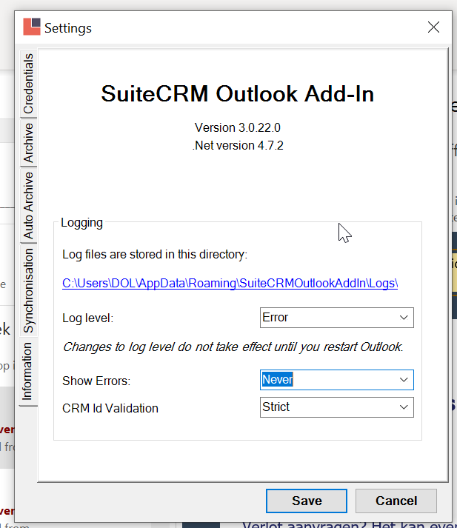Image resolution: width=457 pixels, height=528 pixels.
Task: Click the restart Outlook note text
Action: 233,347
